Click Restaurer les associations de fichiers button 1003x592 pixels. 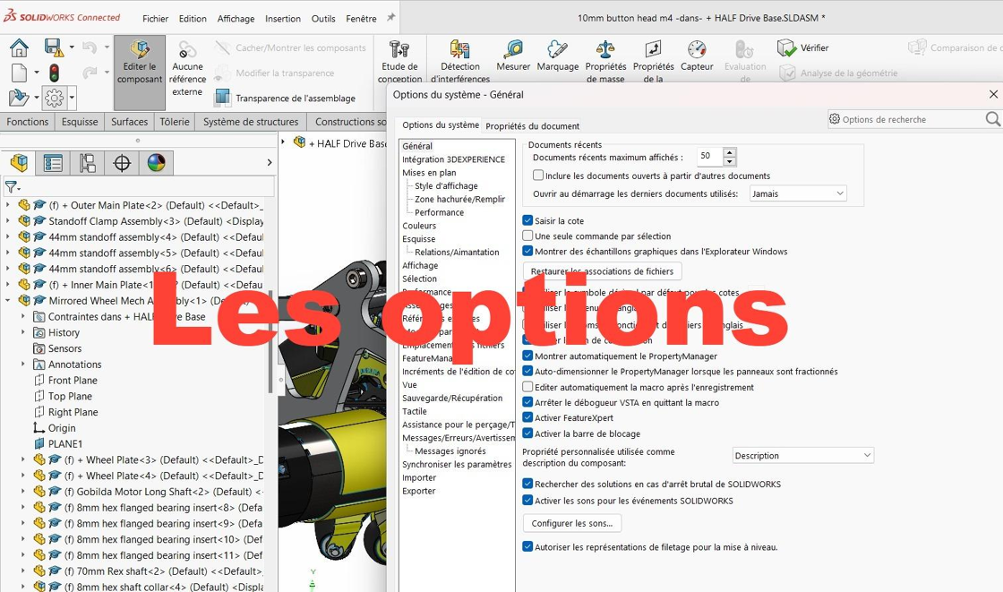(602, 271)
